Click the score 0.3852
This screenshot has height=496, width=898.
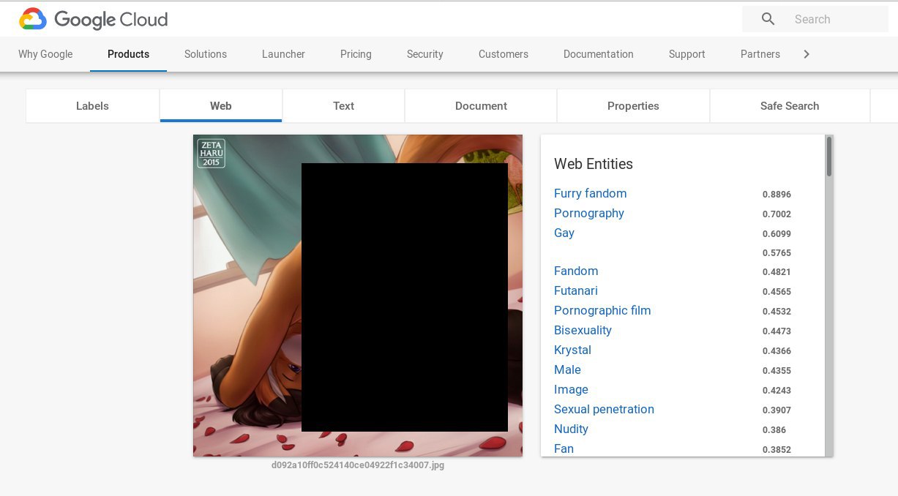pos(777,450)
